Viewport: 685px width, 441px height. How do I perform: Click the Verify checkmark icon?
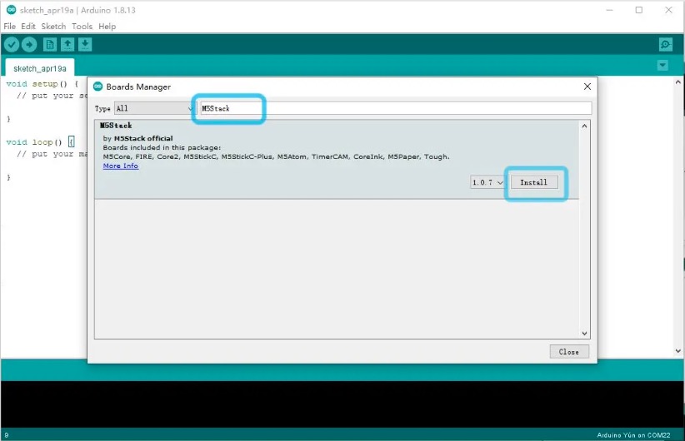[12, 44]
